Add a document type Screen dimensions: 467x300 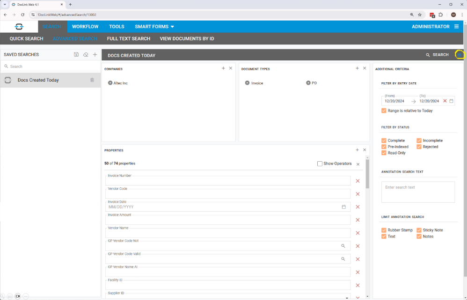pos(358,68)
